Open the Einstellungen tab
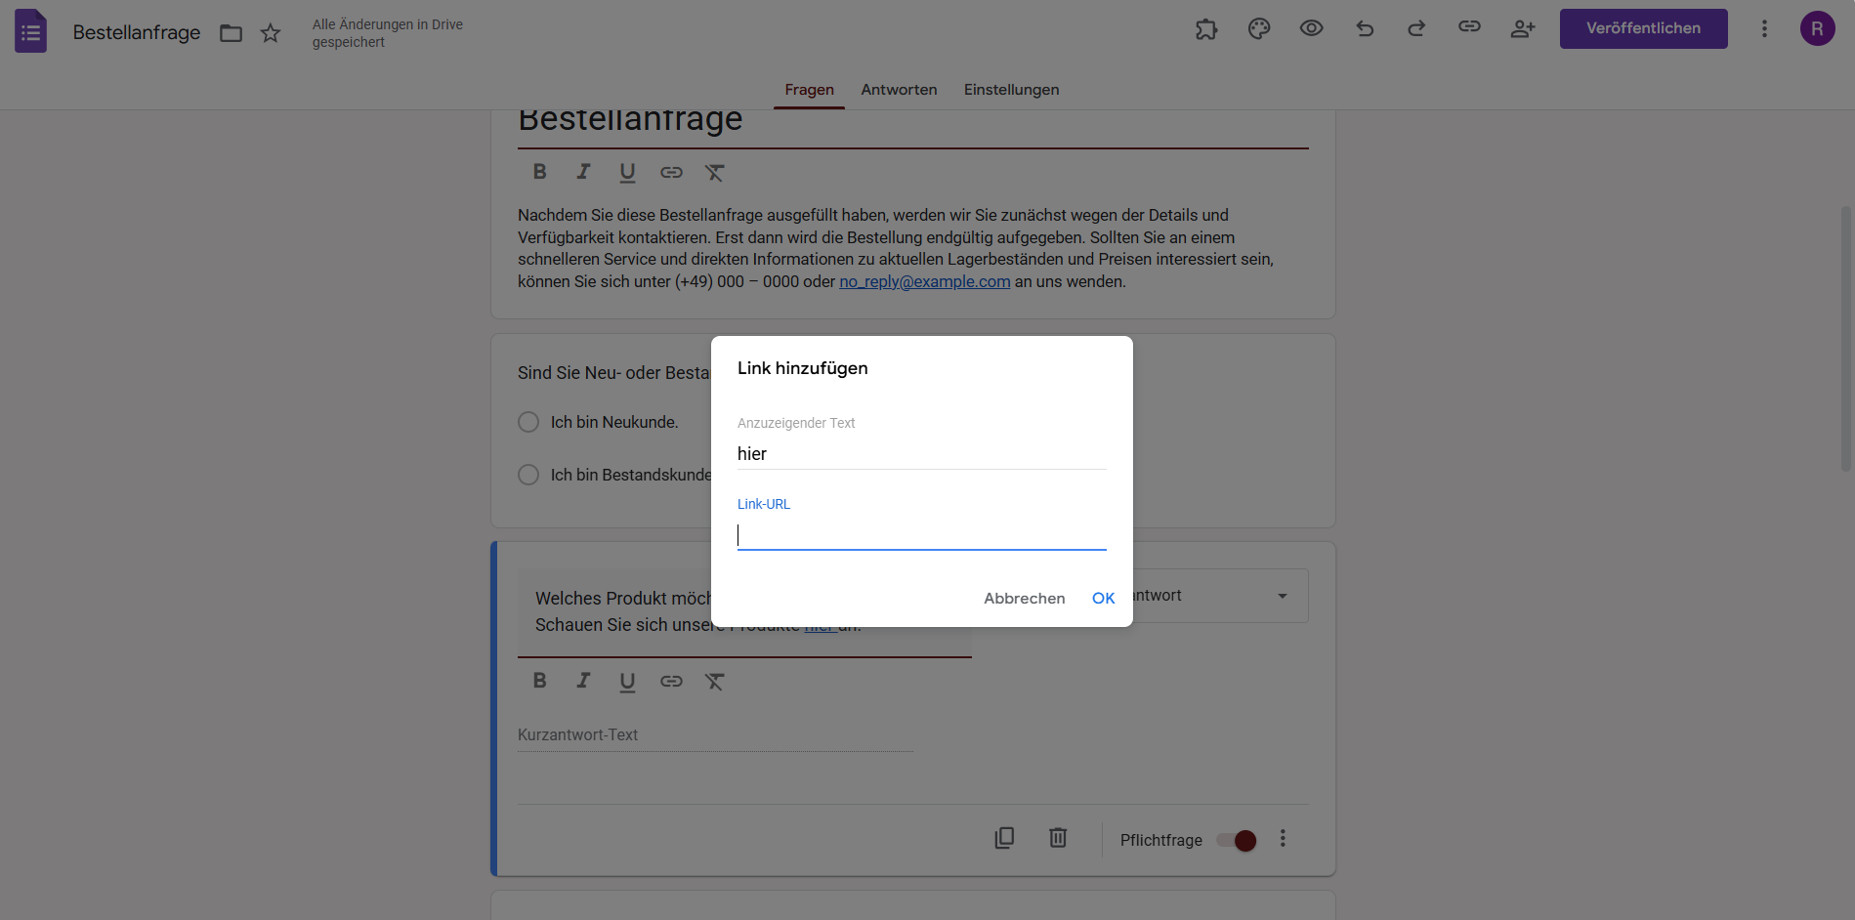Screen dimensions: 1855x920 pyautogui.click(x=1011, y=89)
